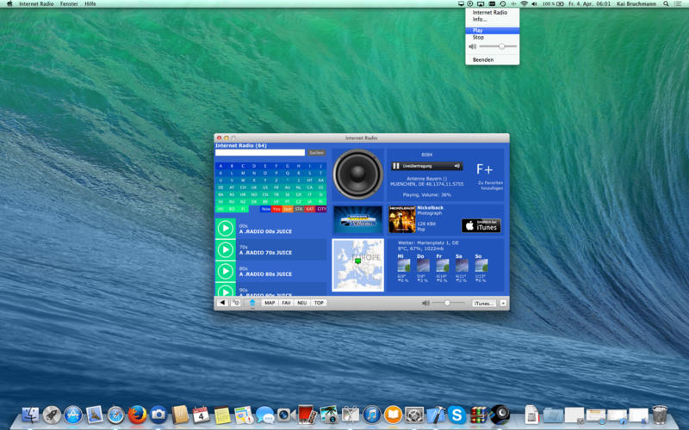Click the back arrow in bottom toolbar
This screenshot has height=430, width=689.
coord(222,303)
